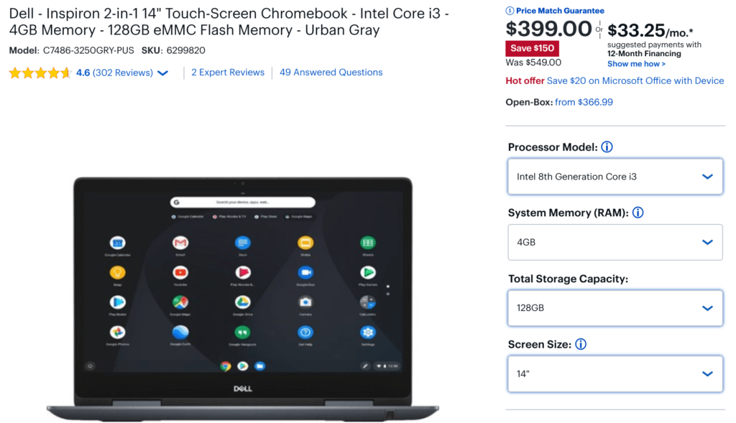Open the Open-Box from $366.99 link
Screen dimensions: 736x423
584,102
